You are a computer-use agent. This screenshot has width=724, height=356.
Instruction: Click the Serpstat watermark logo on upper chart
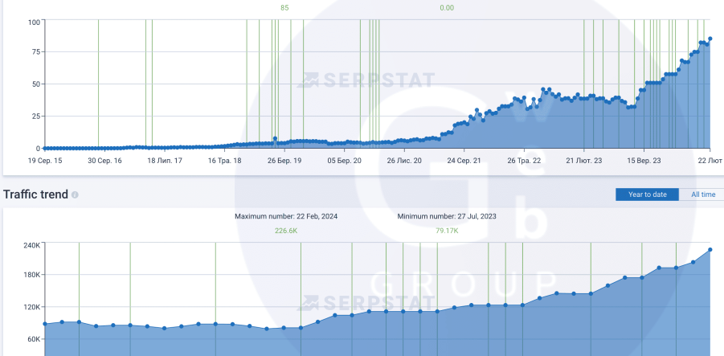366,80
